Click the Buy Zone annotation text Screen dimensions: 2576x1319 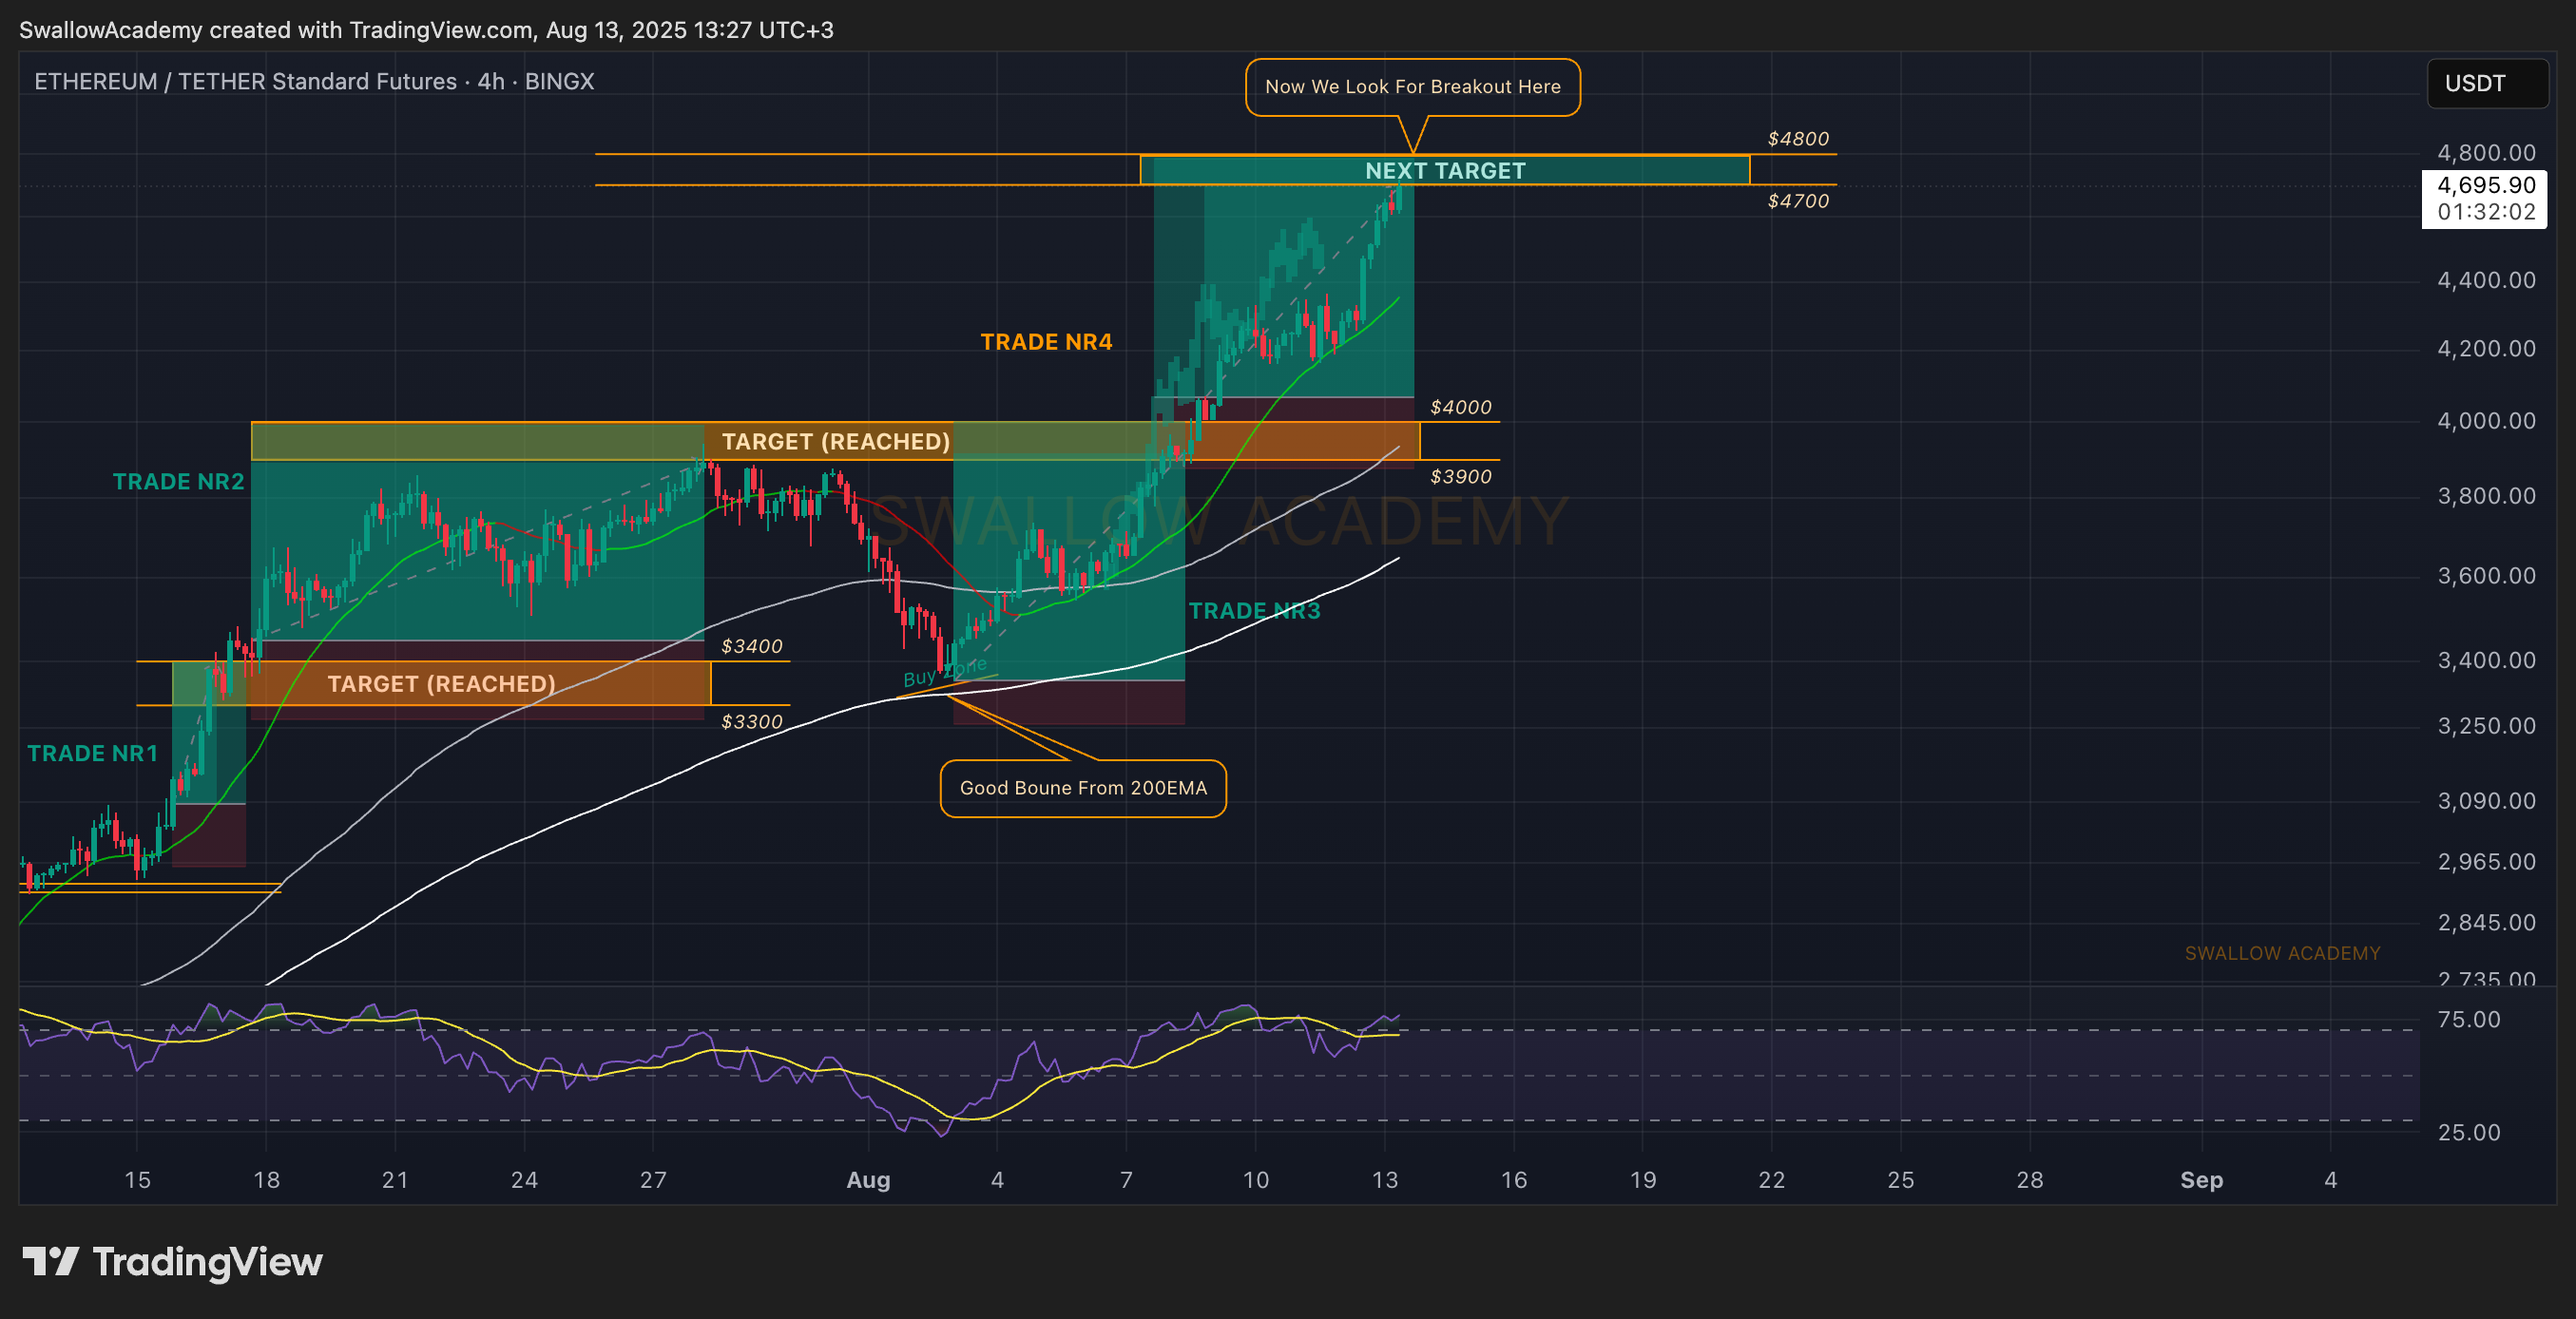(944, 673)
